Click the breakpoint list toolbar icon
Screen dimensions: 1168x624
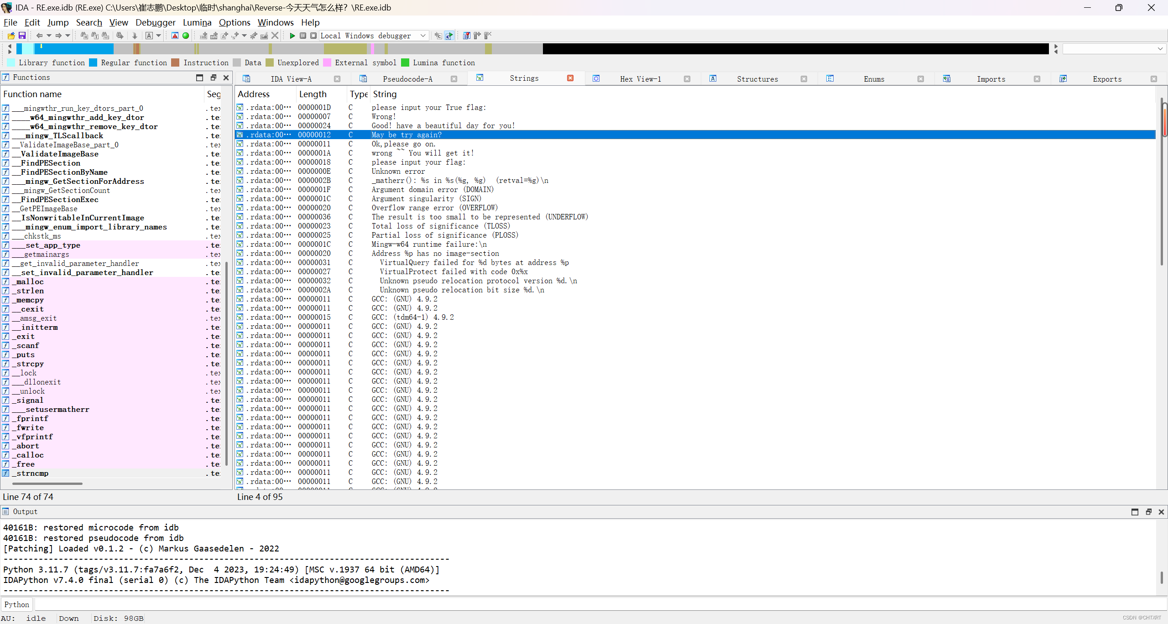[466, 36]
